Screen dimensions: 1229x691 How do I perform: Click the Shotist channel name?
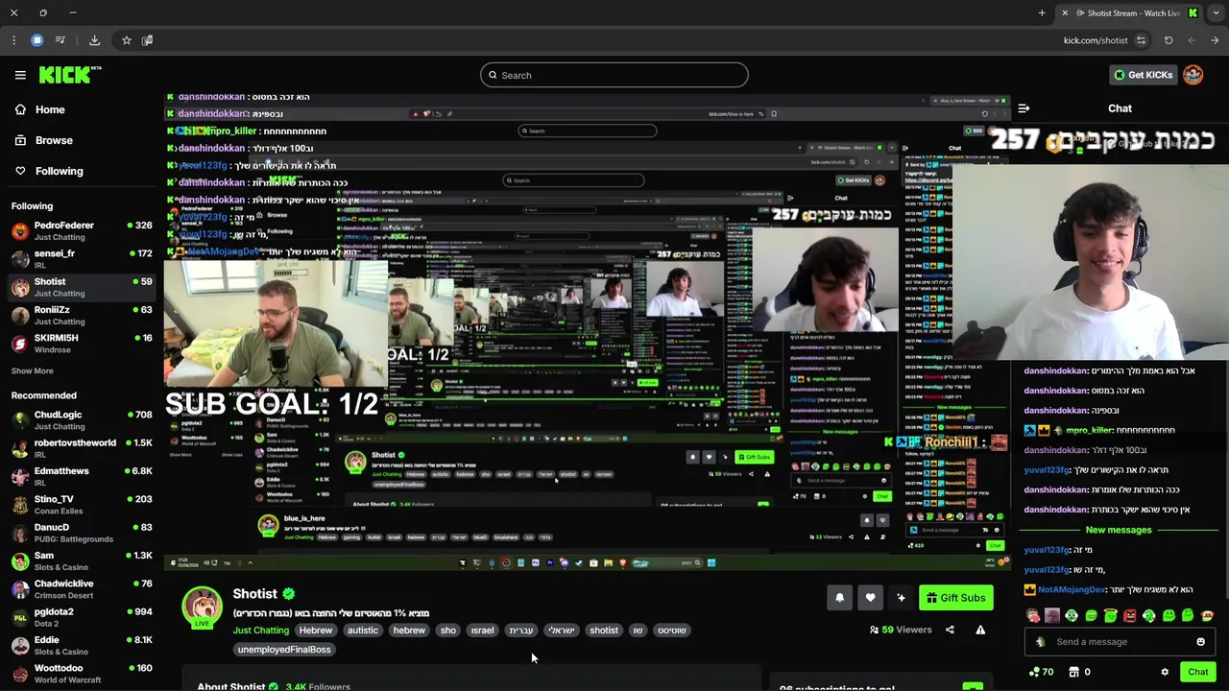pos(254,594)
